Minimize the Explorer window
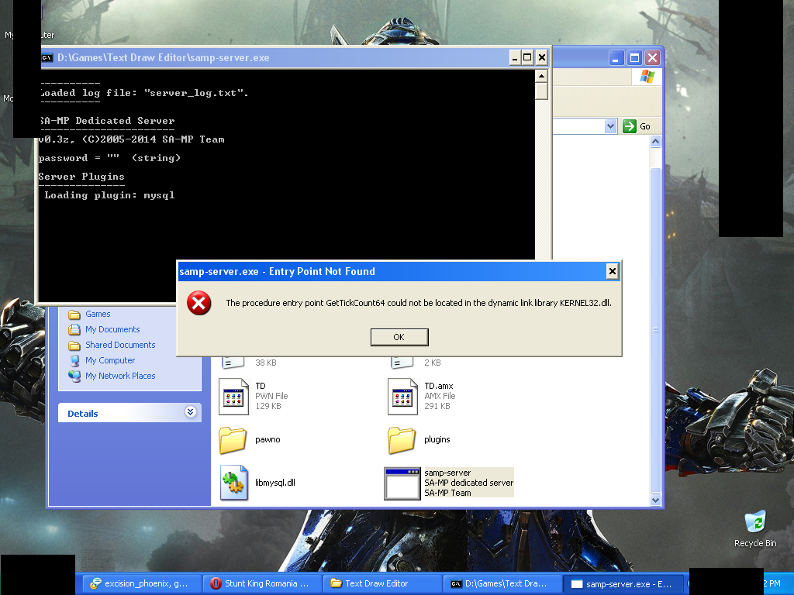This screenshot has height=595, width=794. tap(616, 58)
